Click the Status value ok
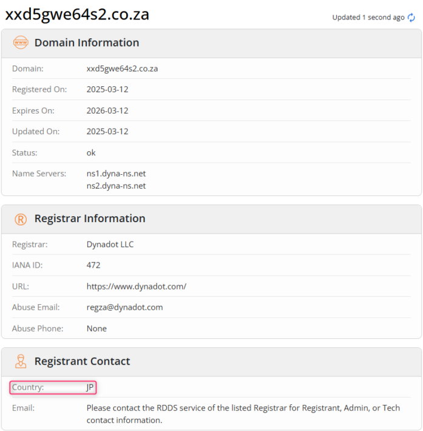Screen dimensions: 423x431 click(x=91, y=153)
